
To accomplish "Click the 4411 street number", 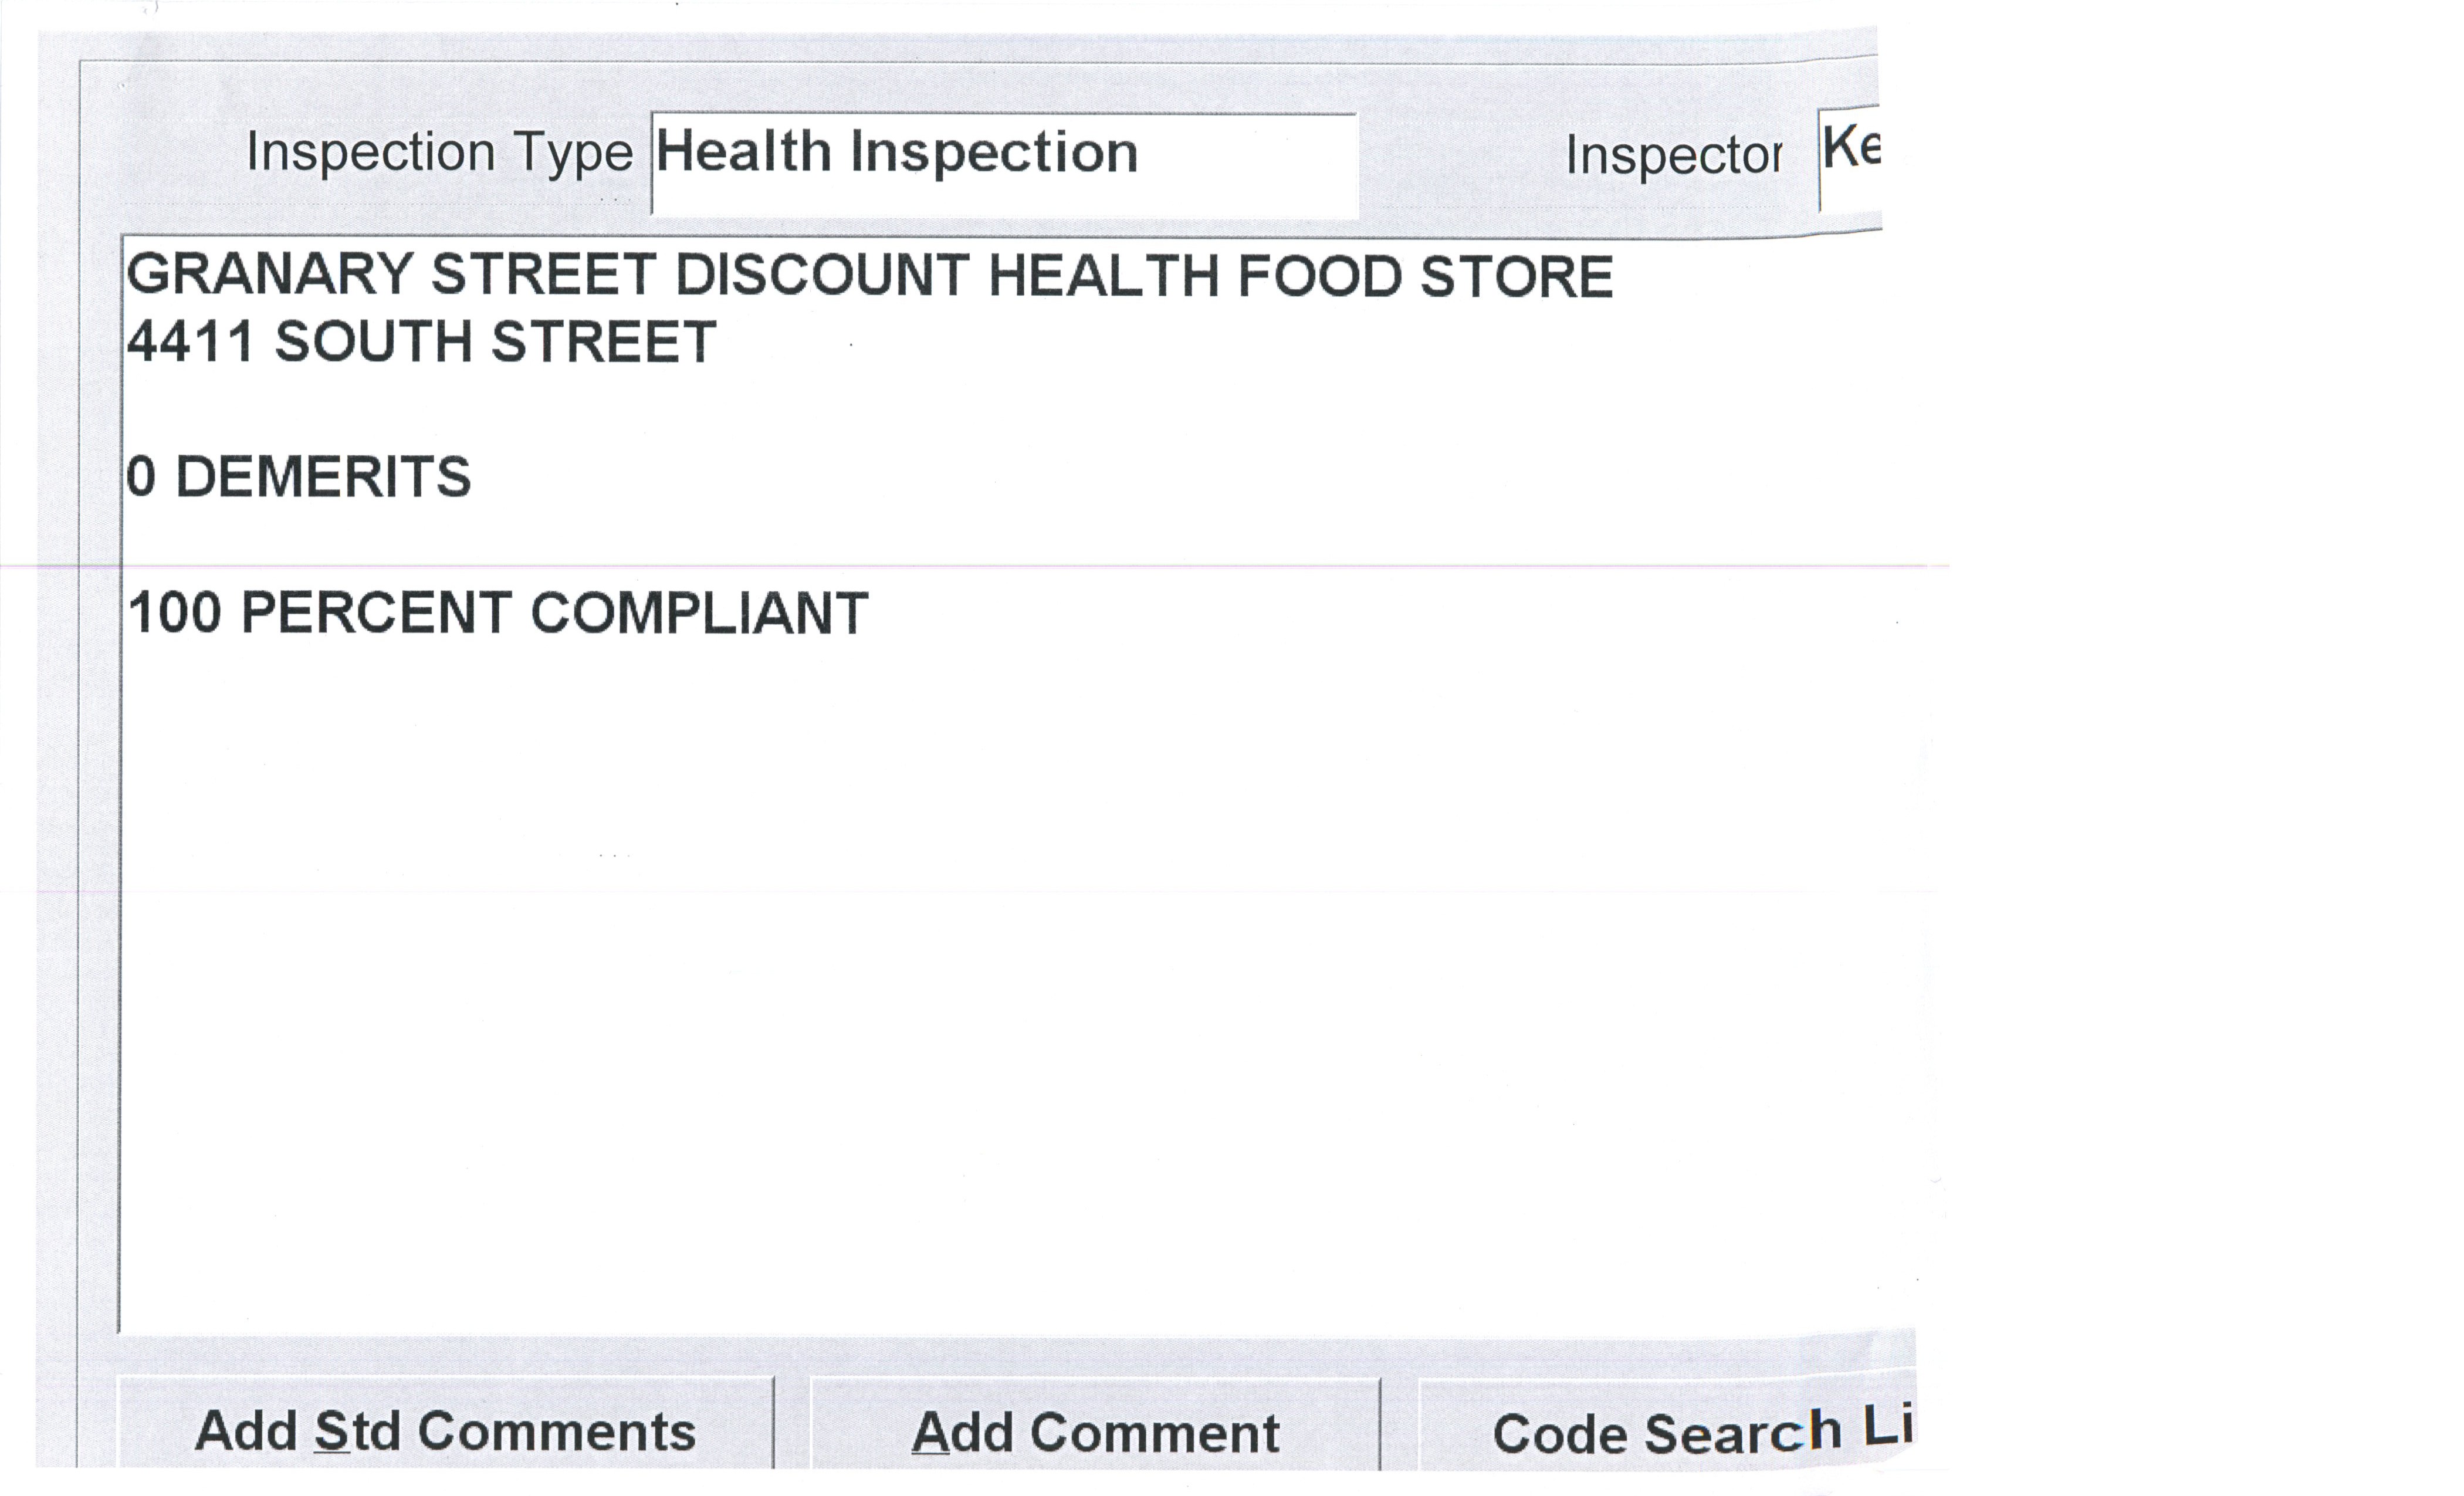I will (x=190, y=342).
